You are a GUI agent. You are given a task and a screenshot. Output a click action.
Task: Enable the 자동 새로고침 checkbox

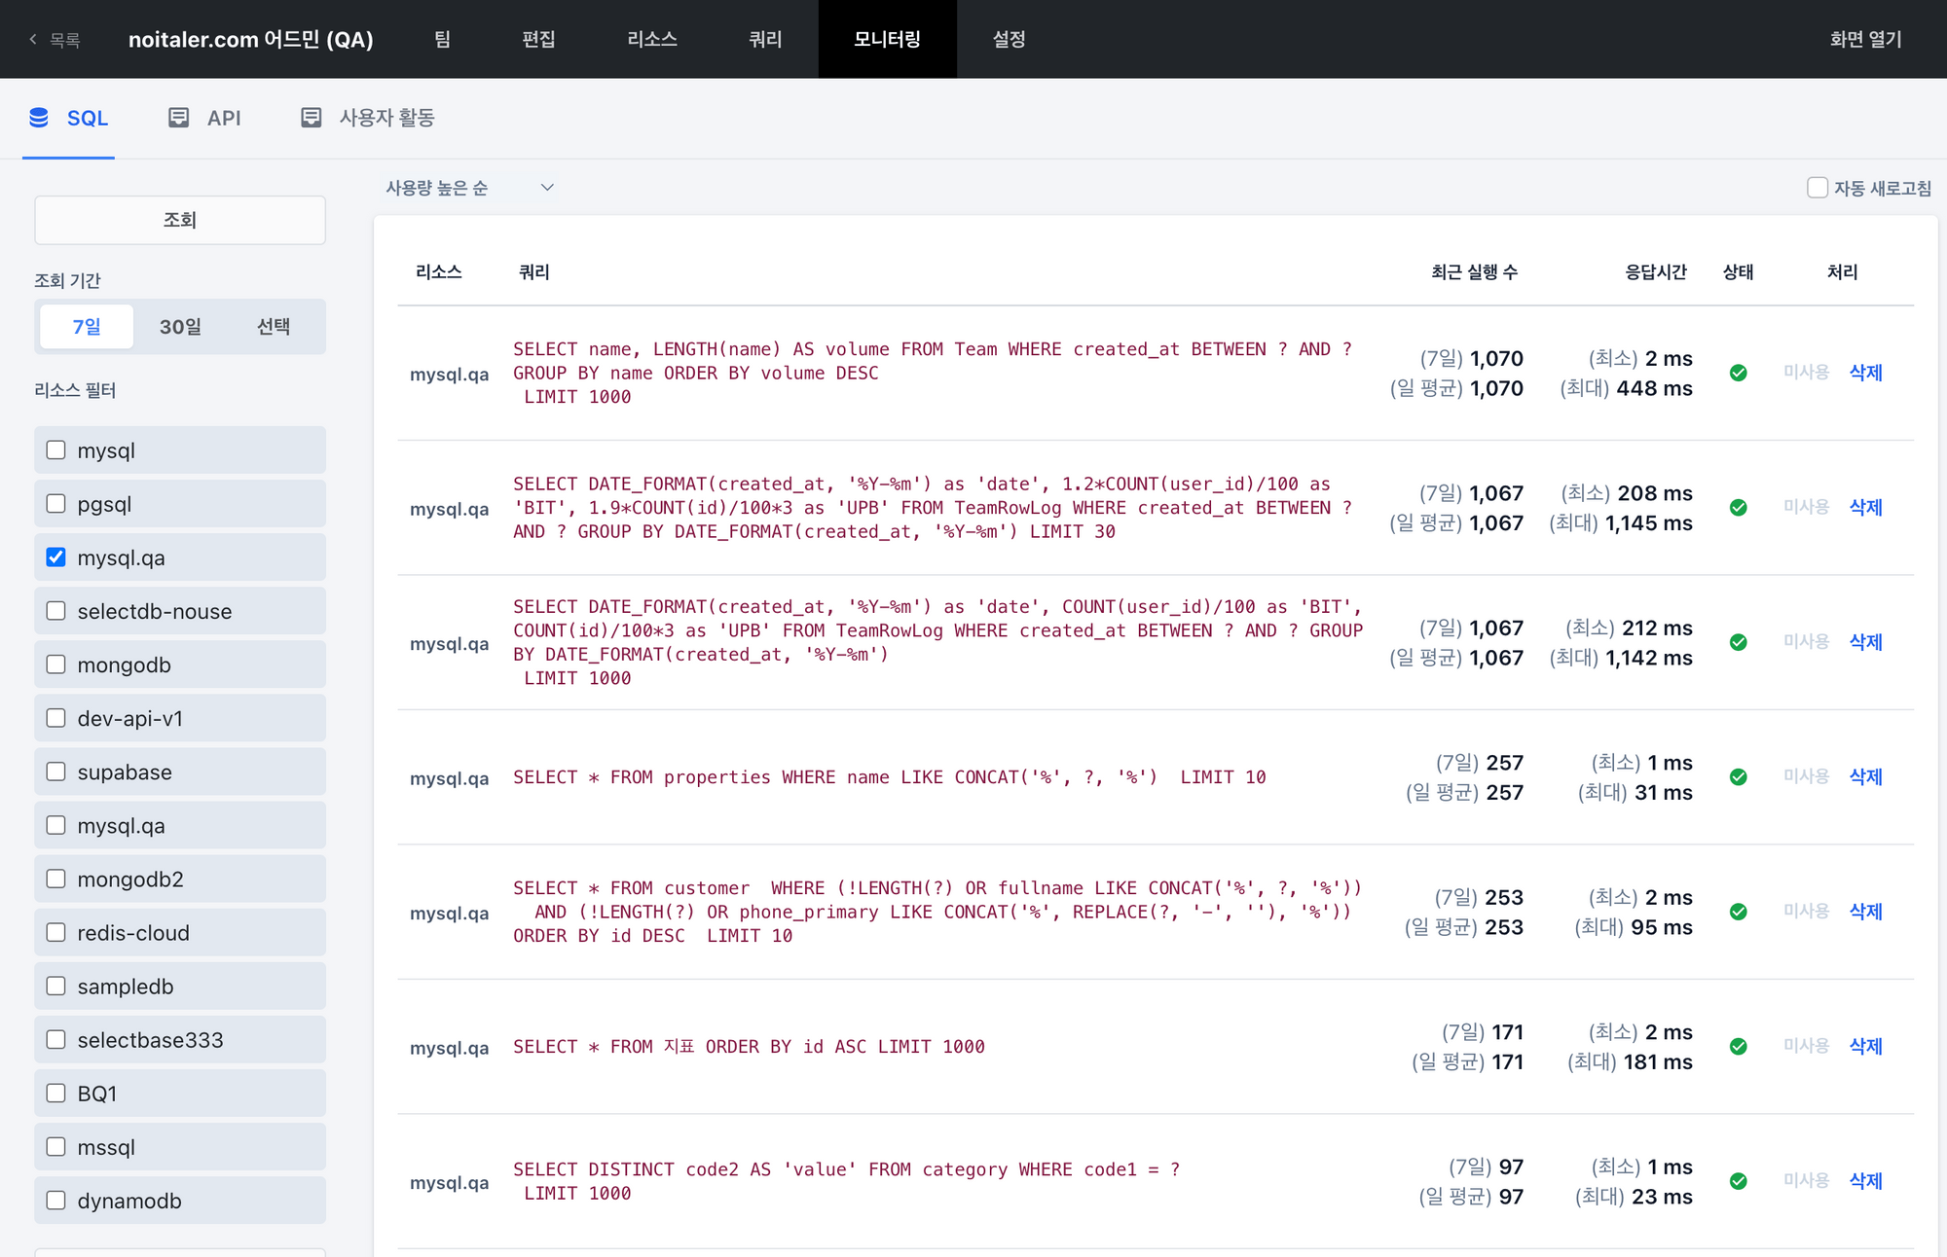coord(1817,188)
